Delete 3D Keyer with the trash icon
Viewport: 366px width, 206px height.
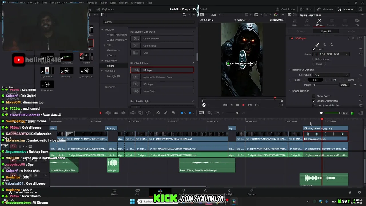[x=353, y=38]
